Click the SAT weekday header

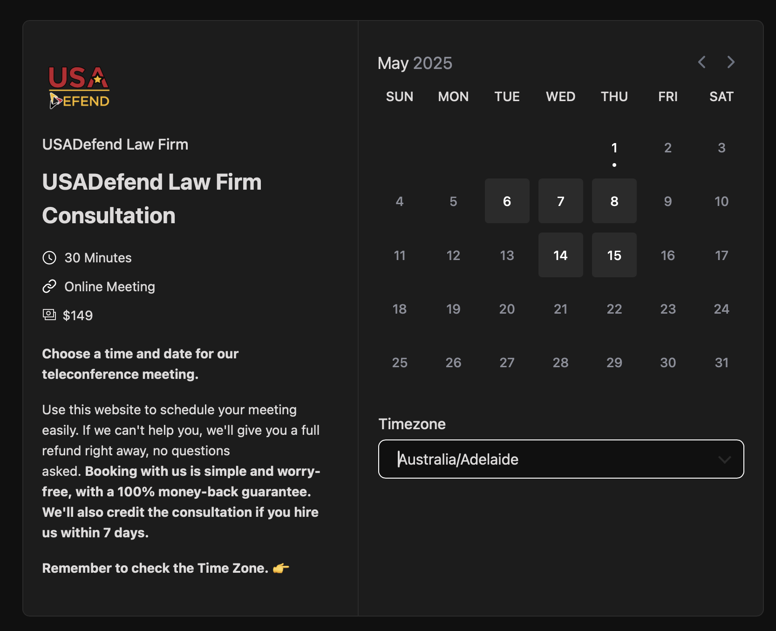(x=722, y=96)
